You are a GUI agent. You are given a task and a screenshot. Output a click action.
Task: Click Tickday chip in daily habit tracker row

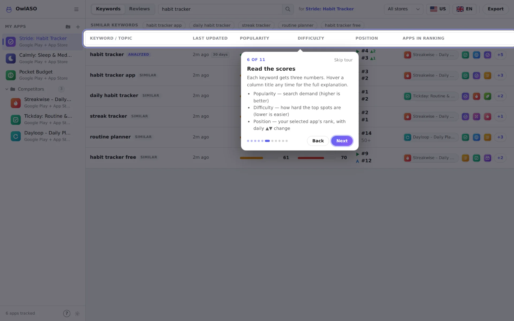click(431, 96)
